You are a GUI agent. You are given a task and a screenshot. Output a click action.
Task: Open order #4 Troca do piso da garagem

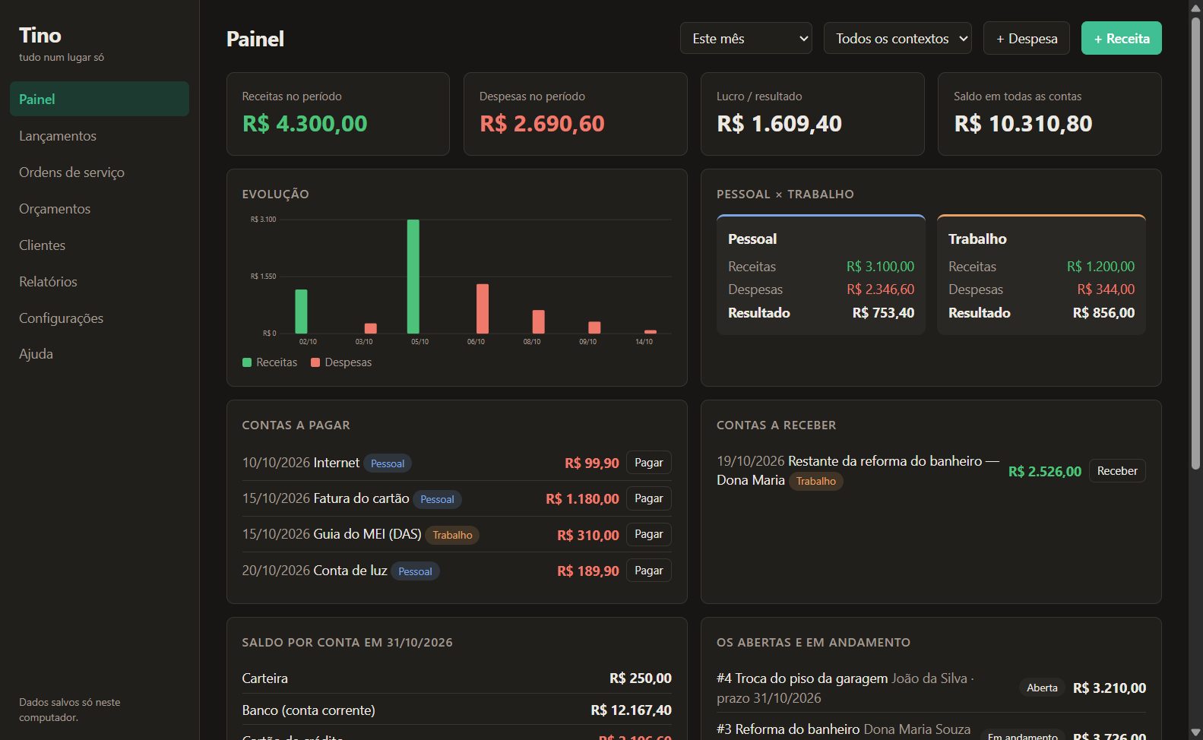click(802, 678)
